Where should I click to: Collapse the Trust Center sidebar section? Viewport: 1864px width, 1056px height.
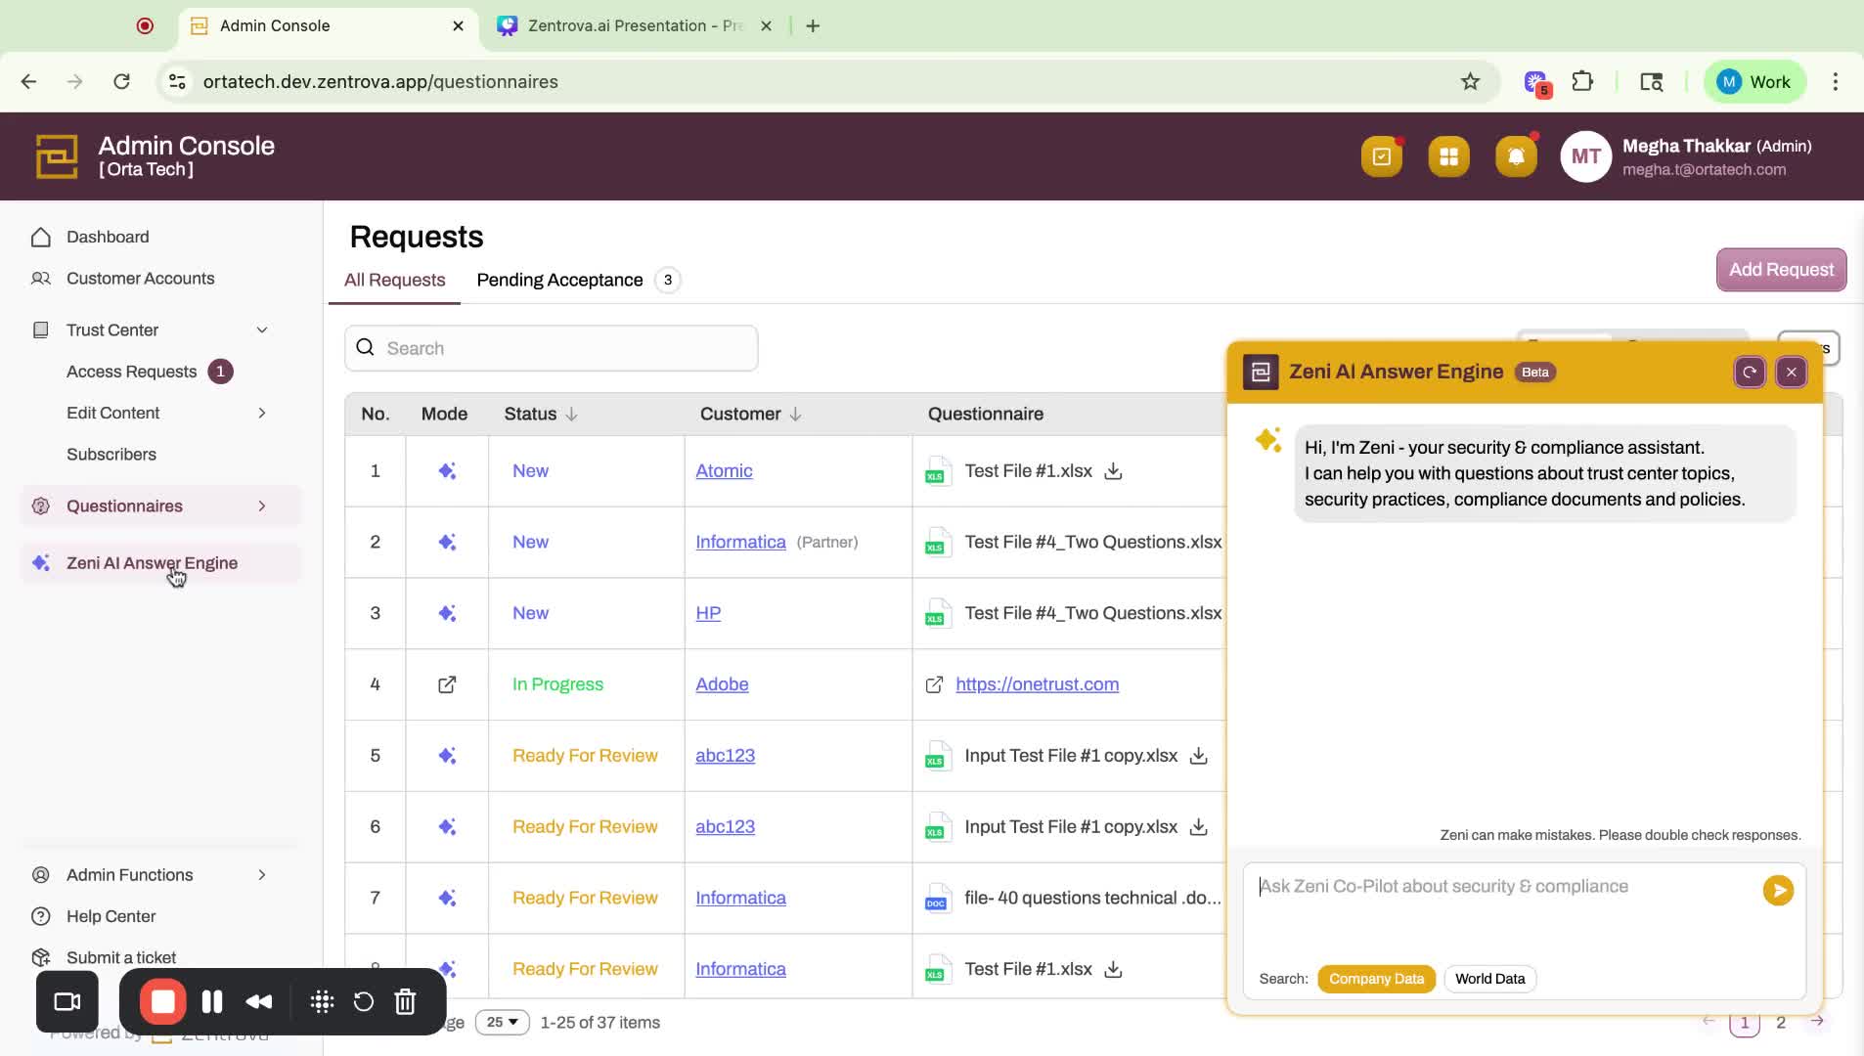[262, 330]
